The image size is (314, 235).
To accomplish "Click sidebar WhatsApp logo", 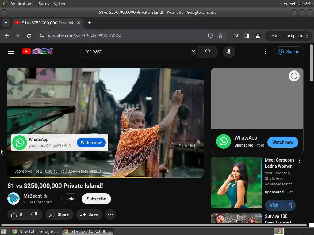I will pos(224,141).
